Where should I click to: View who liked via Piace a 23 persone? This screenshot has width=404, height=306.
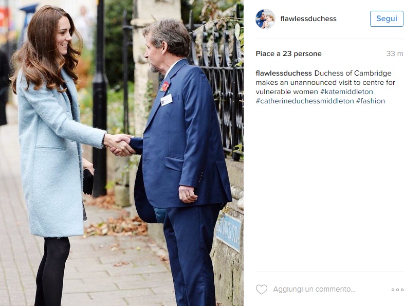click(288, 53)
